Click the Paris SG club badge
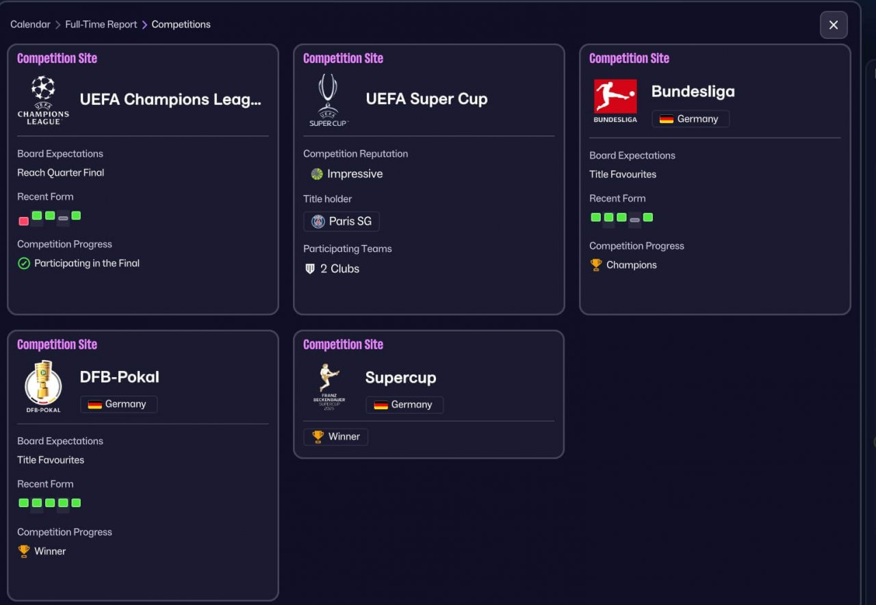This screenshot has height=605, width=876. [x=318, y=221]
